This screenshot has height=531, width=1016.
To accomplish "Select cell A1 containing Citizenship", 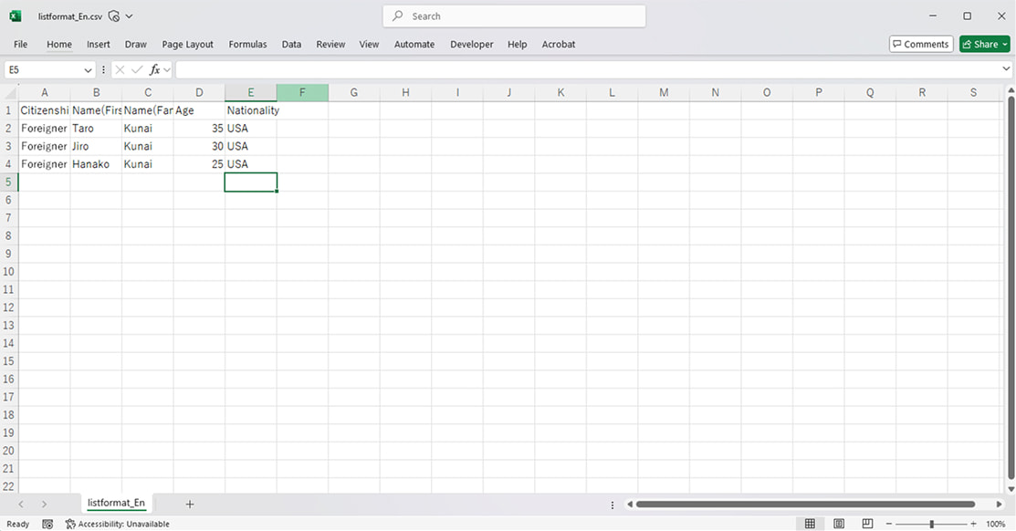I will point(44,109).
